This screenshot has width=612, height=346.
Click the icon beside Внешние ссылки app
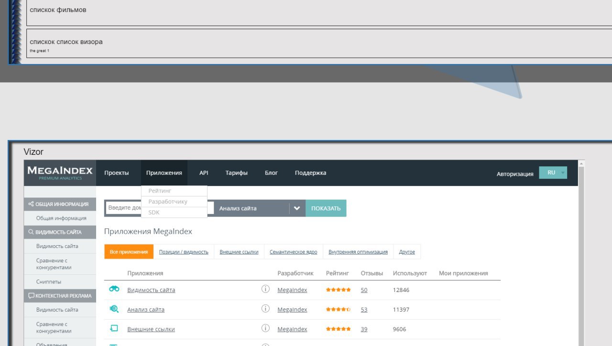point(114,328)
